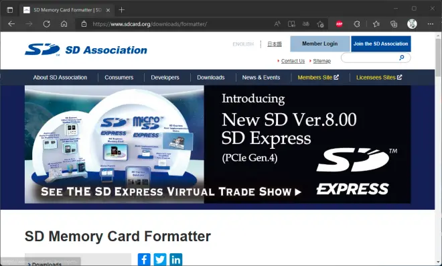Click the Member Login button
The width and height of the screenshot is (442, 266).
319,44
